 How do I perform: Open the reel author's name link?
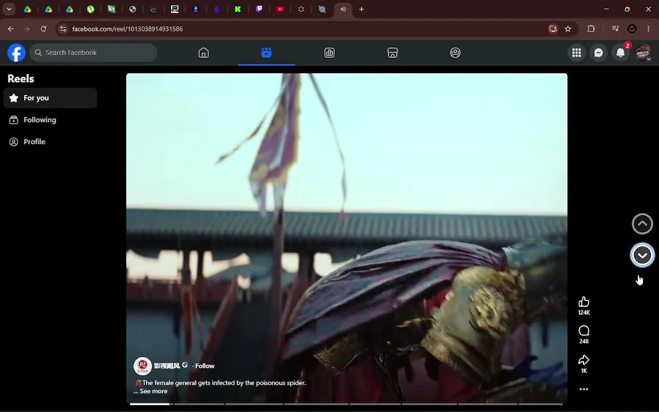[x=167, y=366]
